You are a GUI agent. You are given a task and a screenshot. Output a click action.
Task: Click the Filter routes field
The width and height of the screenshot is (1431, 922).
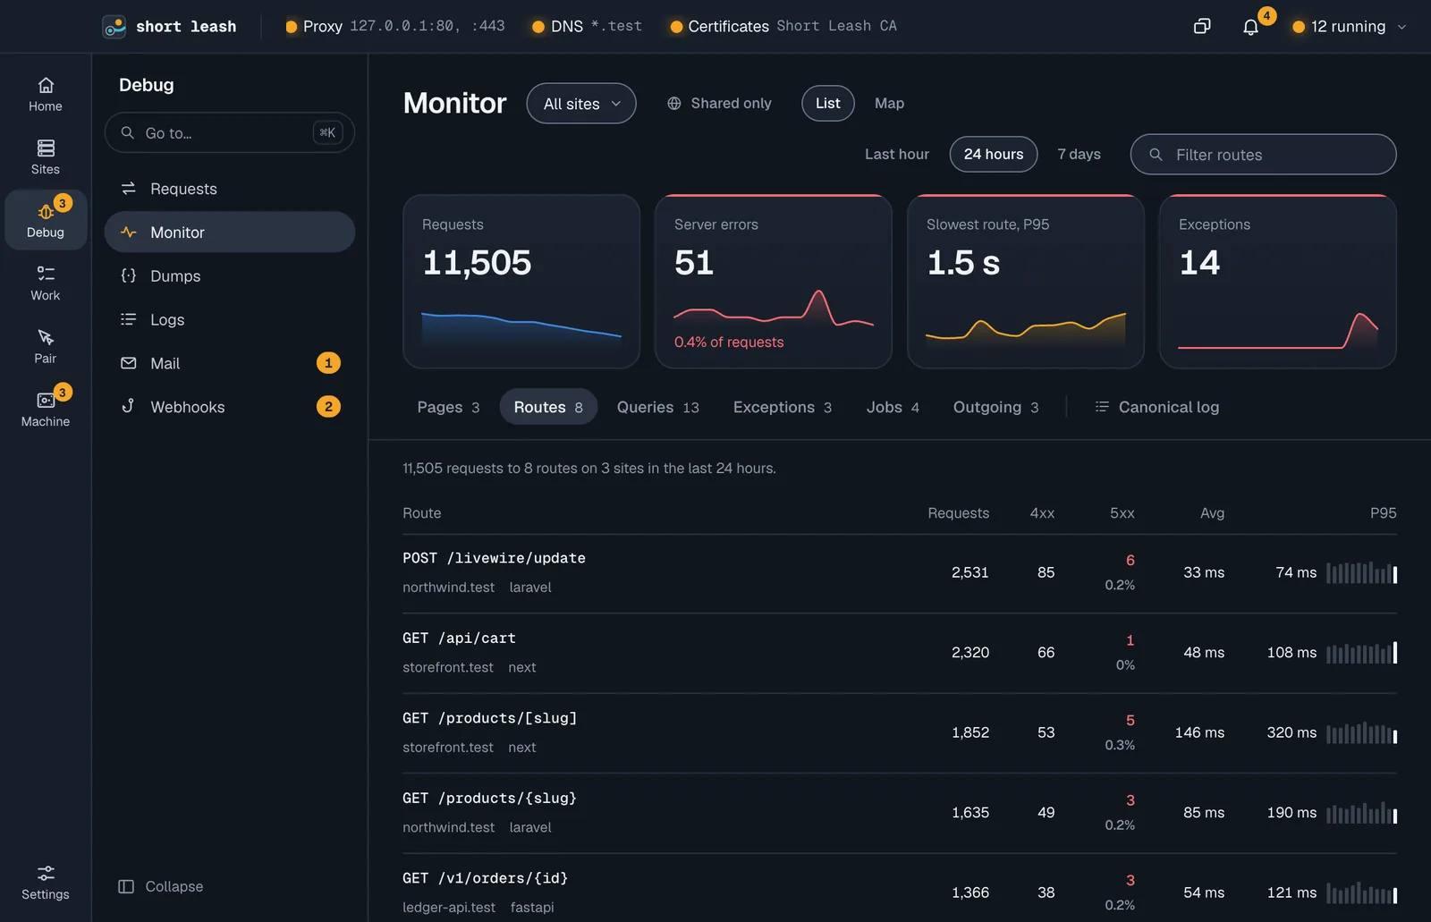tap(1264, 155)
